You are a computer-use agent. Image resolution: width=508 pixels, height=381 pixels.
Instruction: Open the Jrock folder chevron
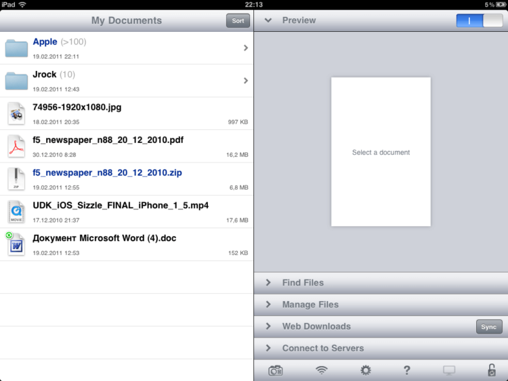tap(245, 81)
